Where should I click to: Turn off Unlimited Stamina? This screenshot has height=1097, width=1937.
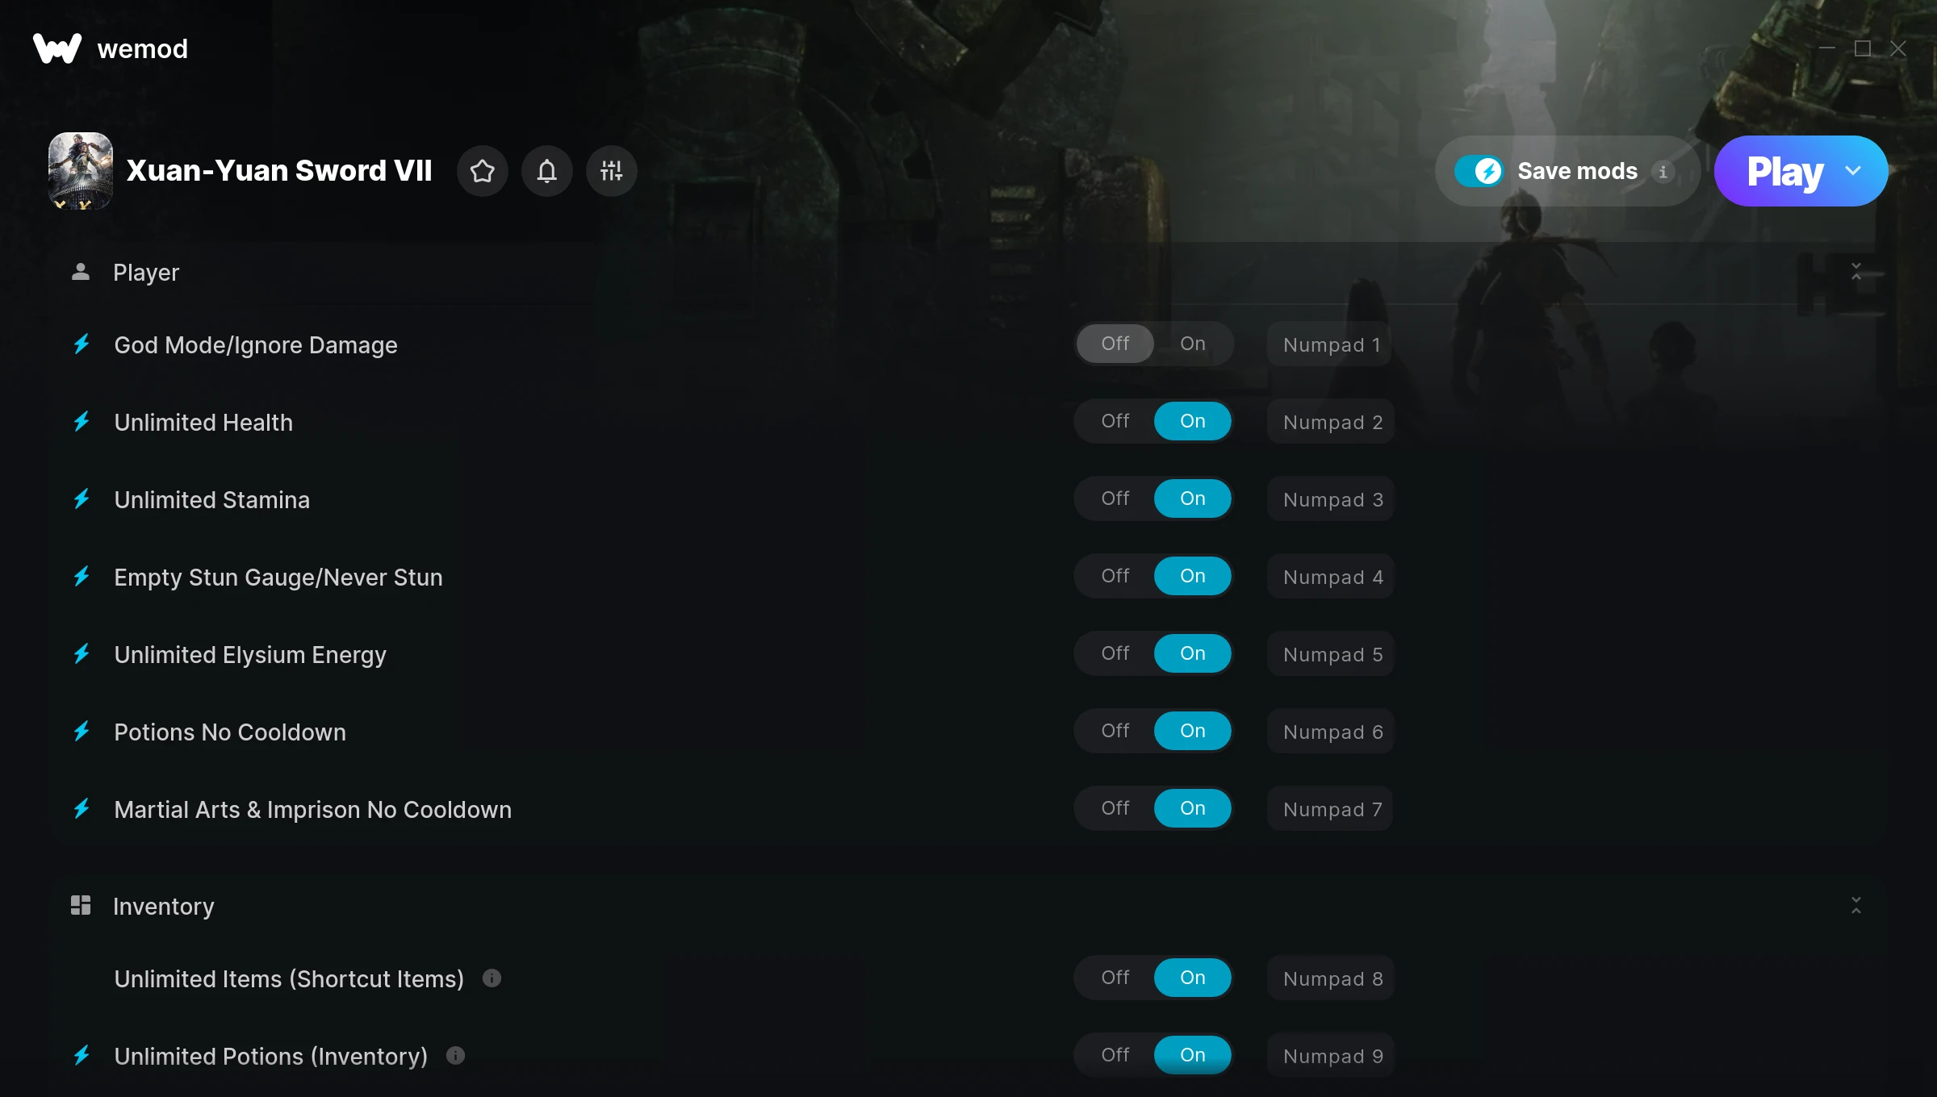click(x=1115, y=498)
